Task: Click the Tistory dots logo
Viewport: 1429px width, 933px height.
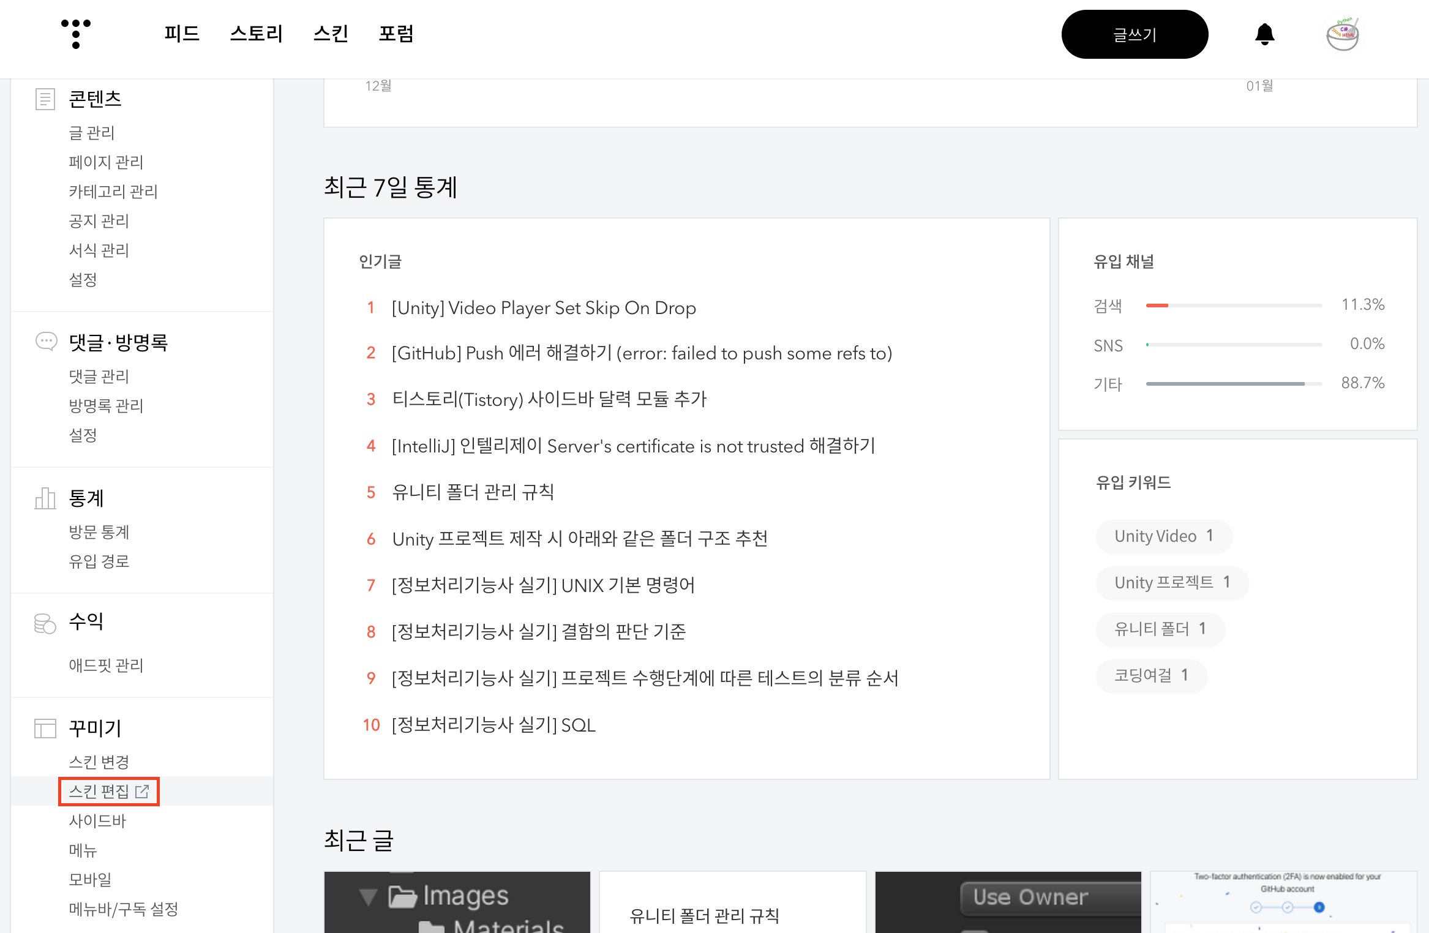Action: (76, 34)
